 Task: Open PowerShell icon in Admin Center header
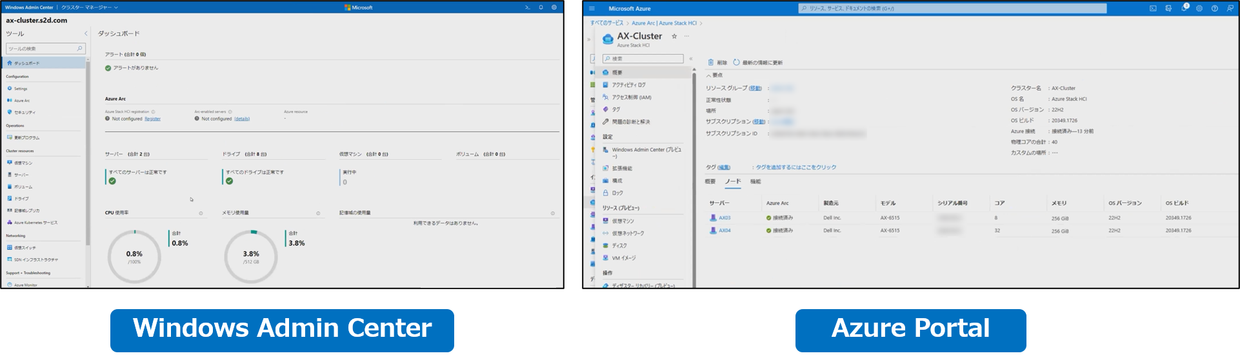[x=528, y=8]
